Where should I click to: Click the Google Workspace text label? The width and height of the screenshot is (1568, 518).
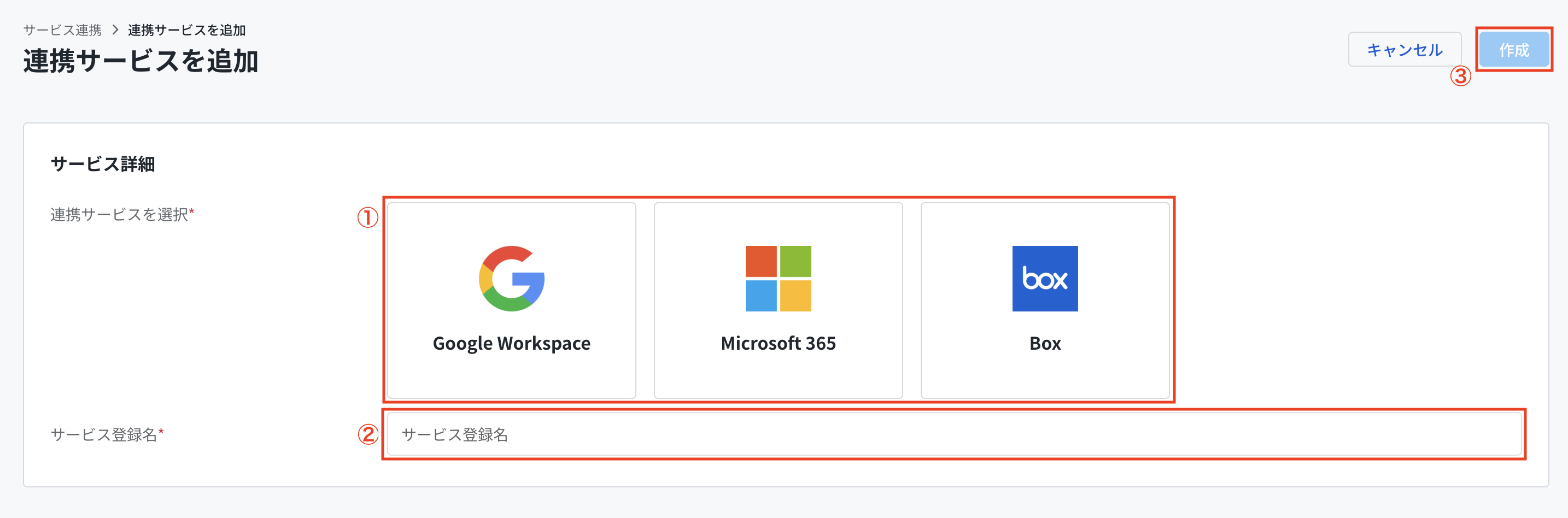[x=511, y=343]
